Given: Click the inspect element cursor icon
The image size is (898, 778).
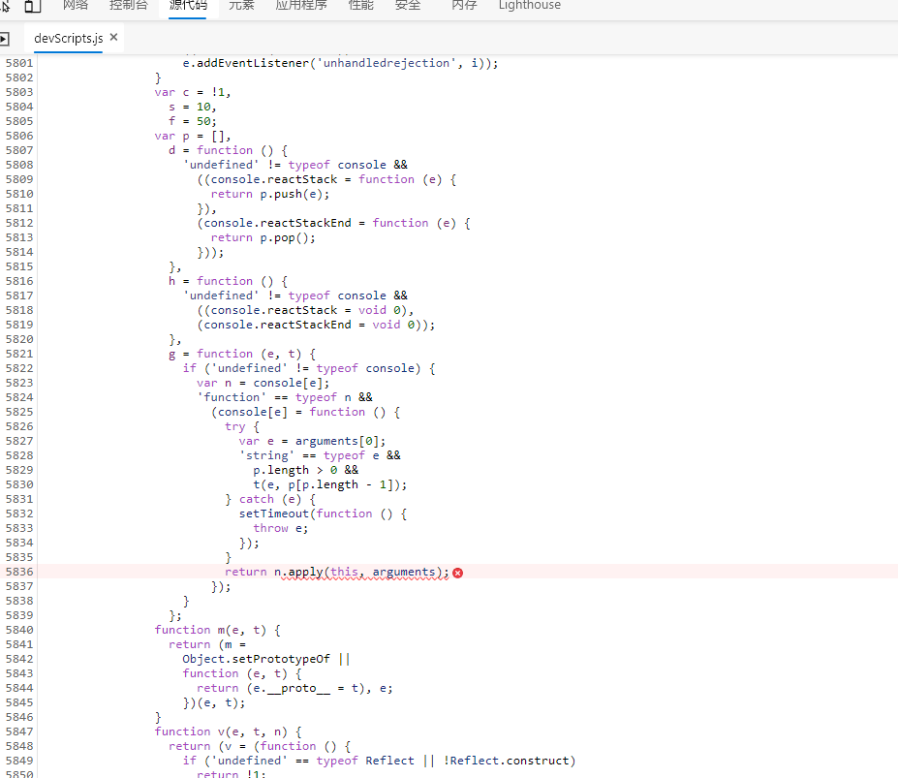Looking at the screenshot, I should (5, 6).
